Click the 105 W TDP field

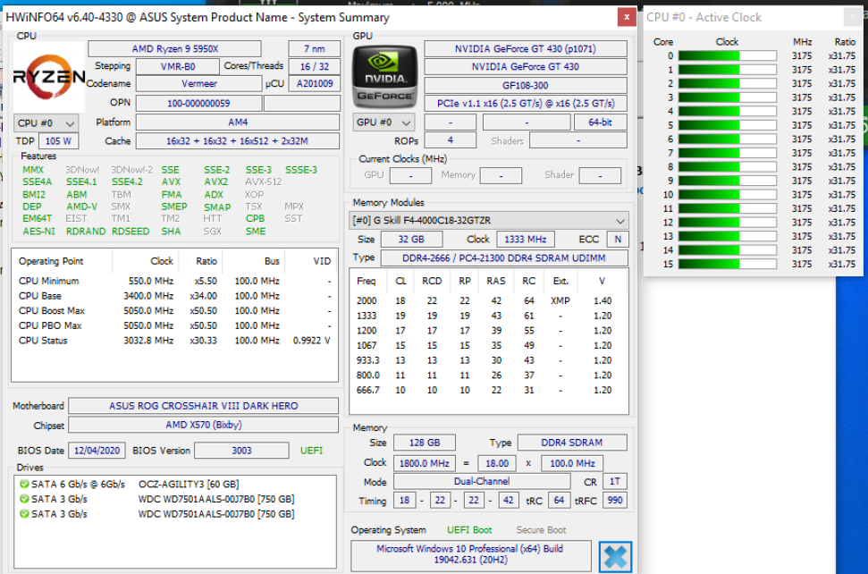pyautogui.click(x=57, y=141)
